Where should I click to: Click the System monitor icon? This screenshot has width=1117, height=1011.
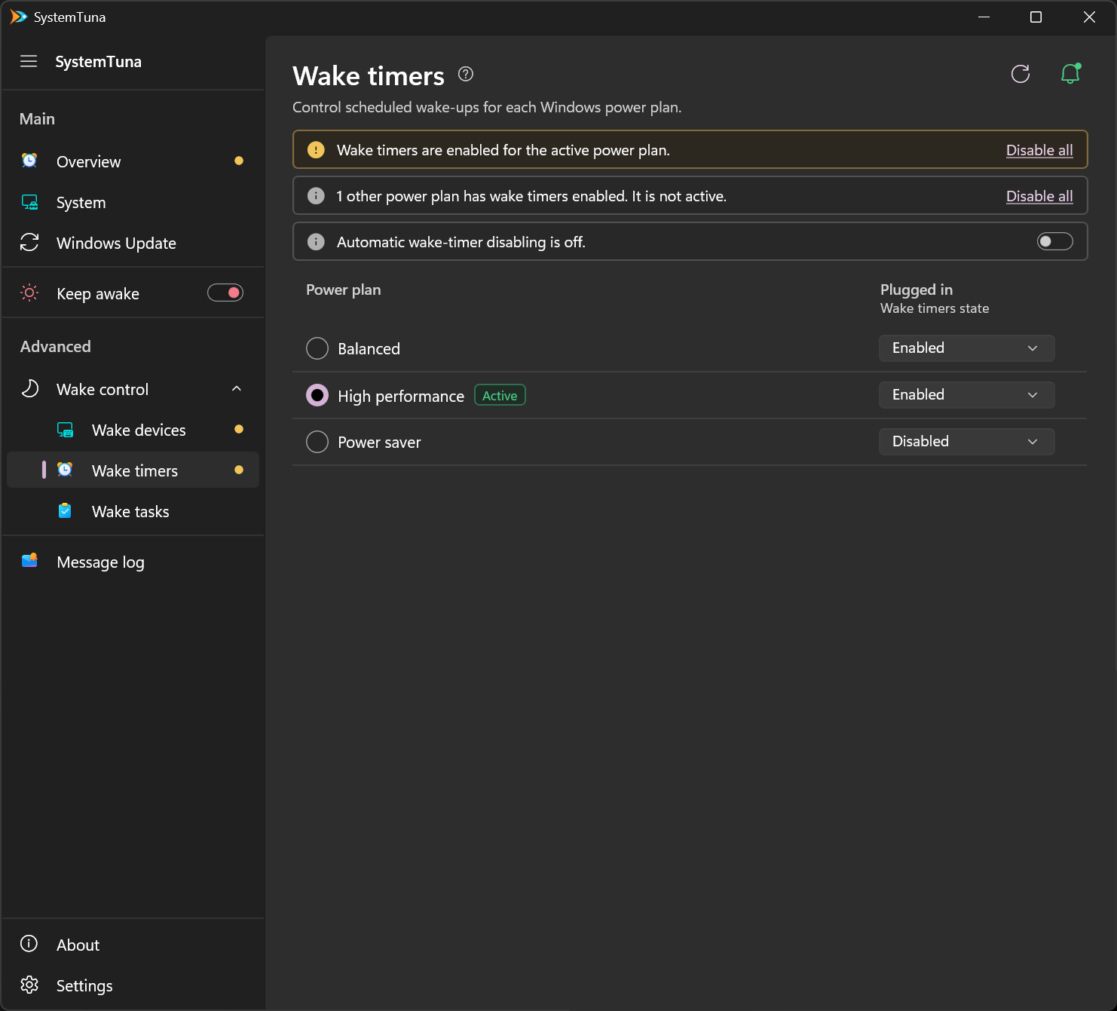(29, 202)
